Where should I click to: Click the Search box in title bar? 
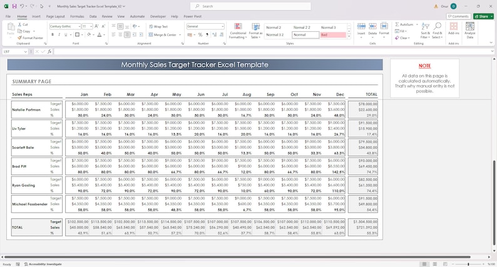[250, 6]
